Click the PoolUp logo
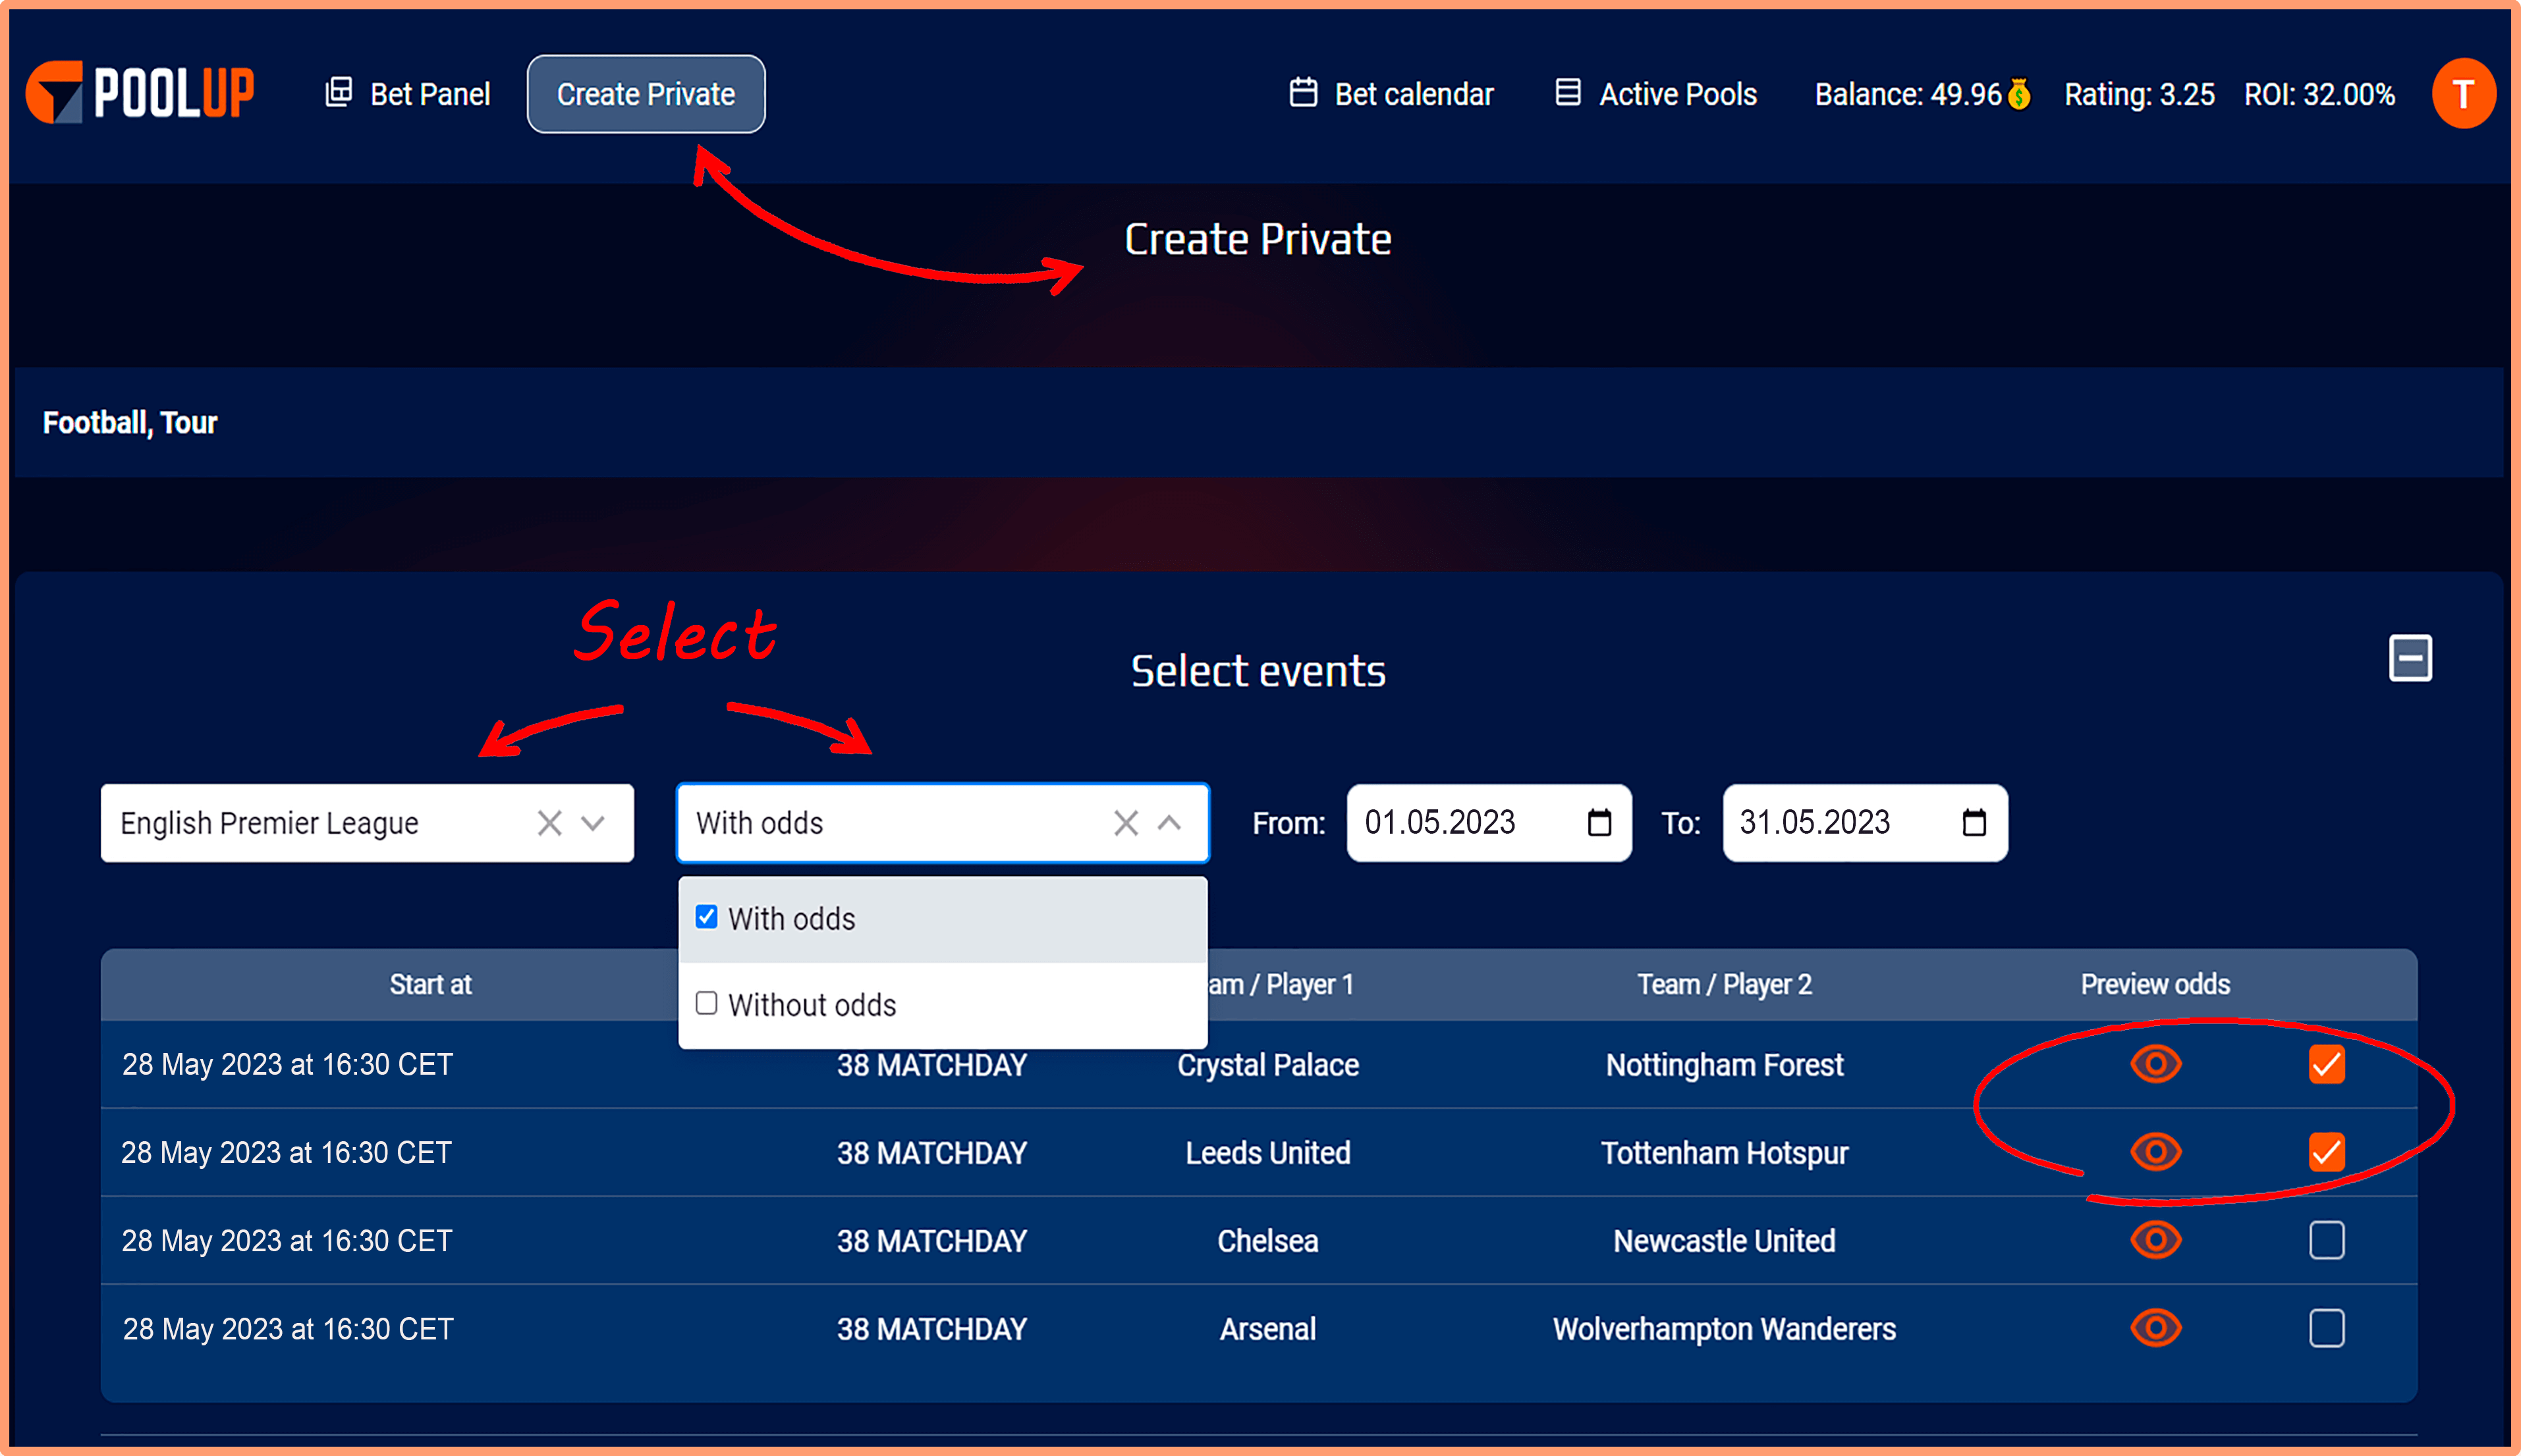 140,93
